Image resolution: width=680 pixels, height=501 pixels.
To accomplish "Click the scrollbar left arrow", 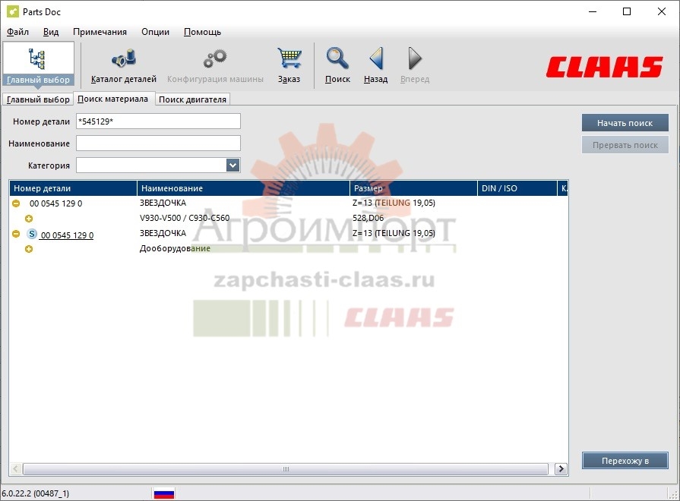I will coord(16,468).
